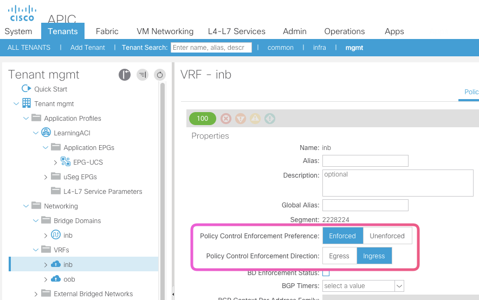Click the orange major faults icon

241,119
